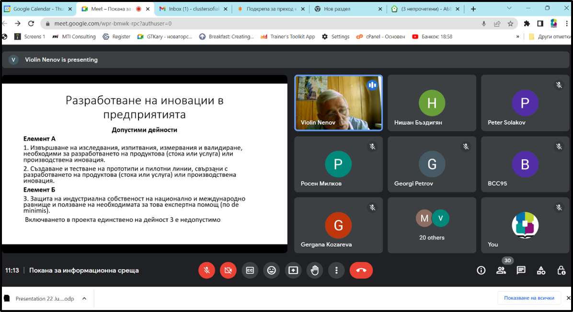Leave the call with the red hang-up button

(x=361, y=270)
